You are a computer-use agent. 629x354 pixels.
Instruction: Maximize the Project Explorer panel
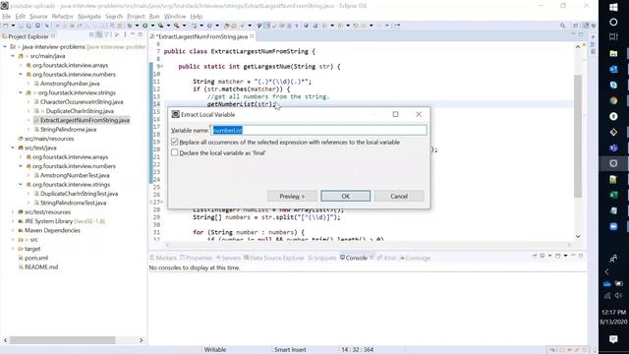[140, 35]
